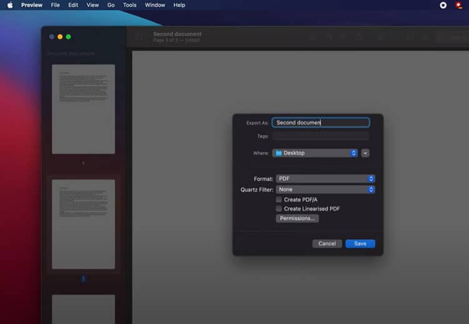Select the page 1 thumbnail in sidebar
Image resolution: width=469 pixels, height=324 pixels.
point(83,109)
